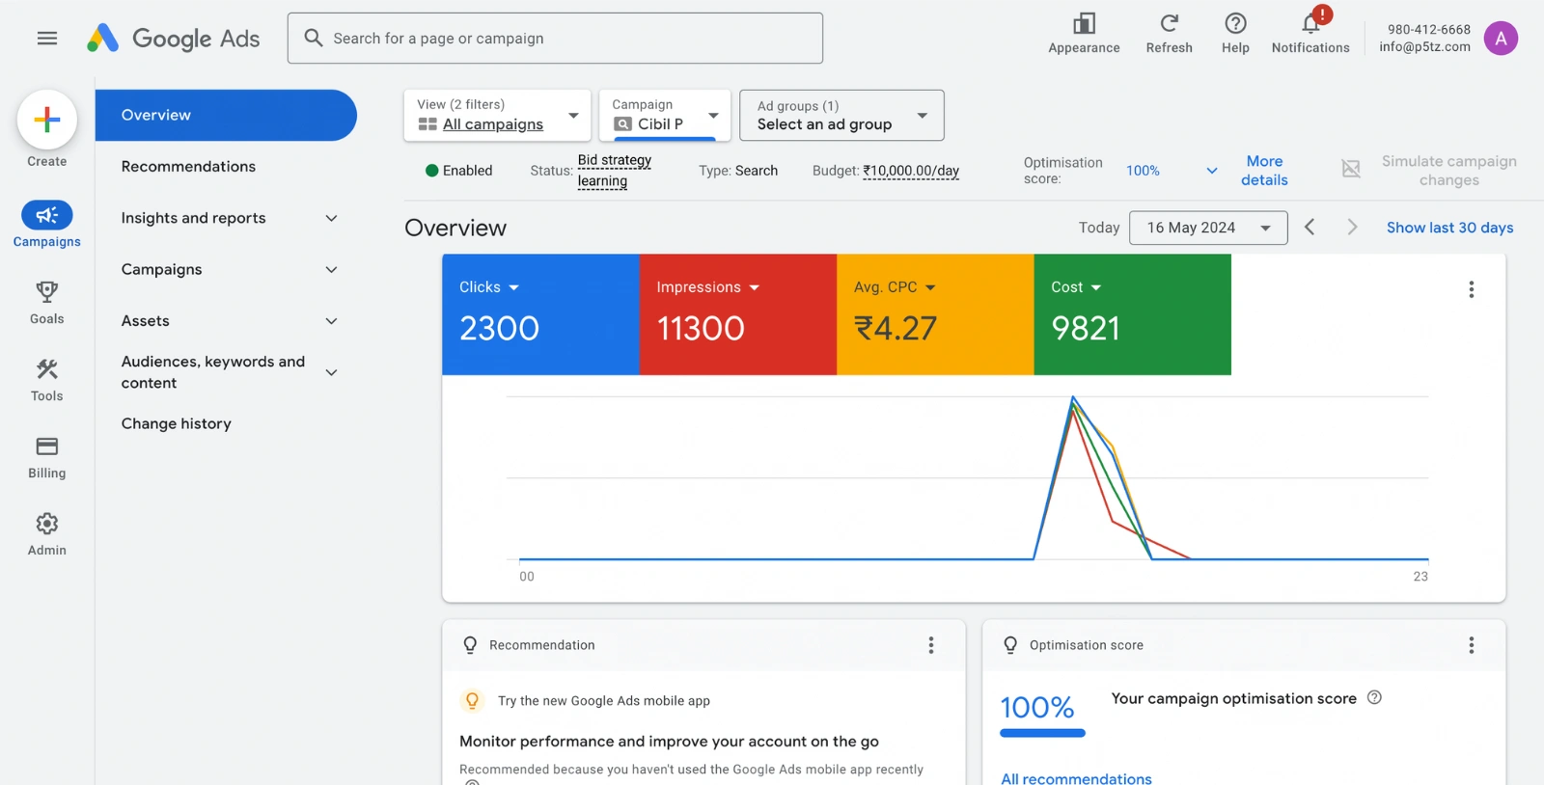This screenshot has height=785, width=1544.
Task: Expand the optimisation score chevron
Action: (x=1212, y=171)
